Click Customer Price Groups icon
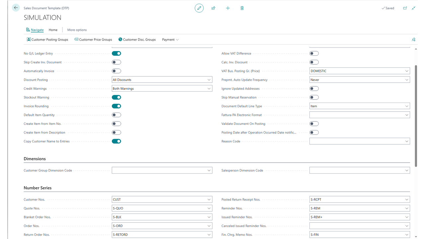Viewport: 425px width, 239px height. (76, 40)
